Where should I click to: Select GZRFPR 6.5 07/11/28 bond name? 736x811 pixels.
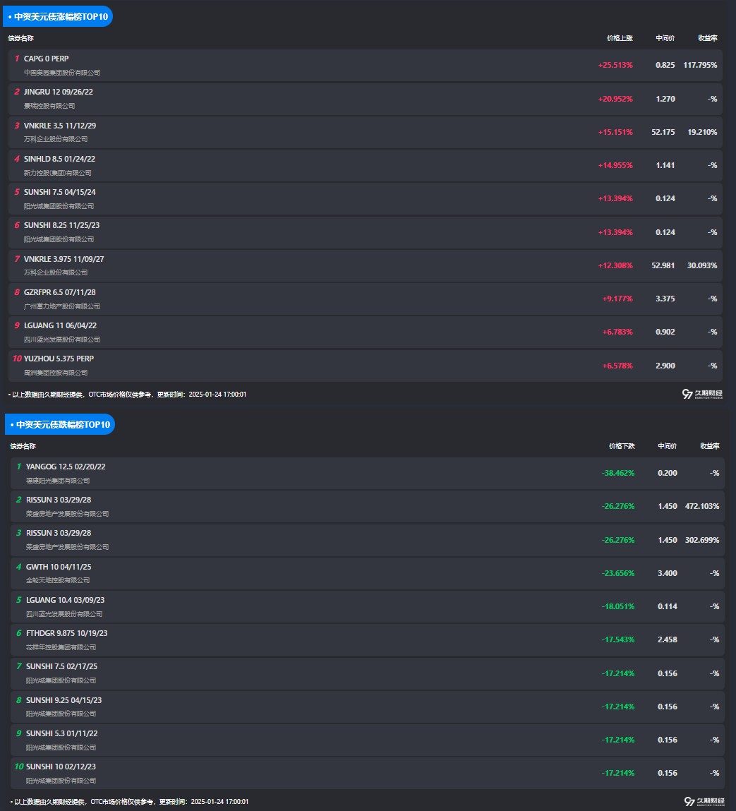[x=59, y=292]
